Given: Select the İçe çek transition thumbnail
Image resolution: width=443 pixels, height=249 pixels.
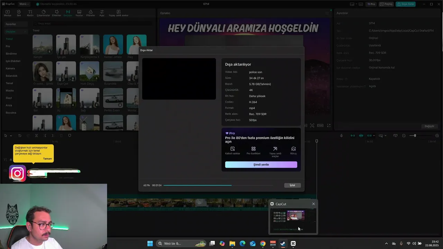Looking at the screenshot, I should click(66, 44).
